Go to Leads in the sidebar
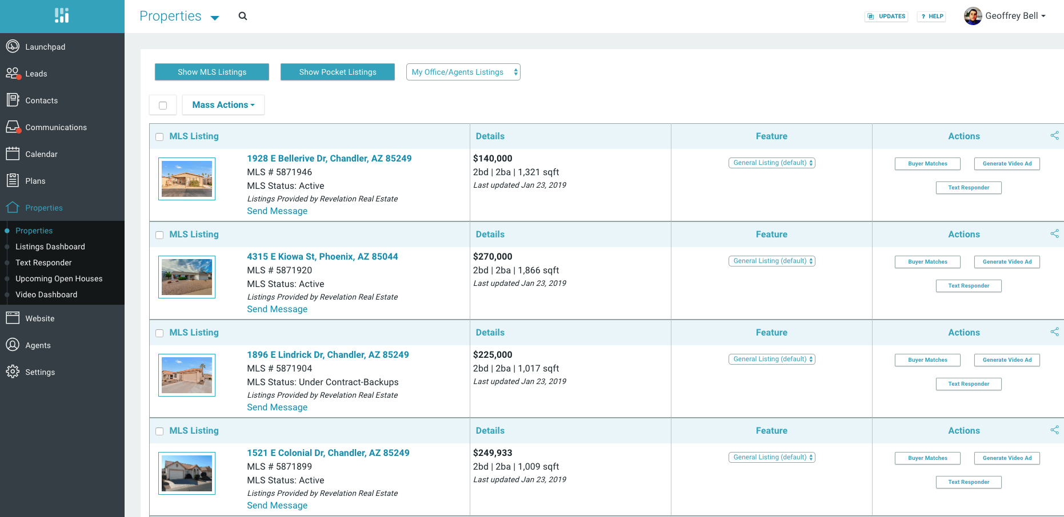 click(36, 74)
